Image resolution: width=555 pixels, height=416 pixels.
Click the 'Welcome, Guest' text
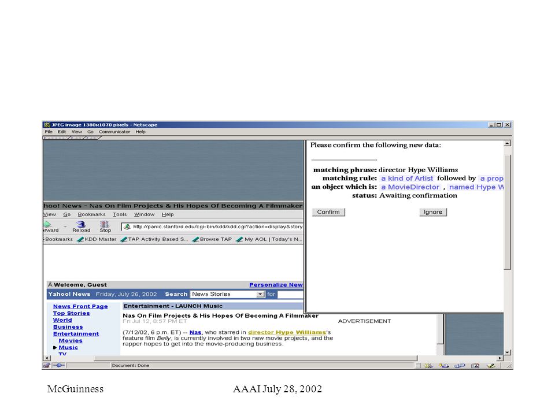(x=80, y=285)
